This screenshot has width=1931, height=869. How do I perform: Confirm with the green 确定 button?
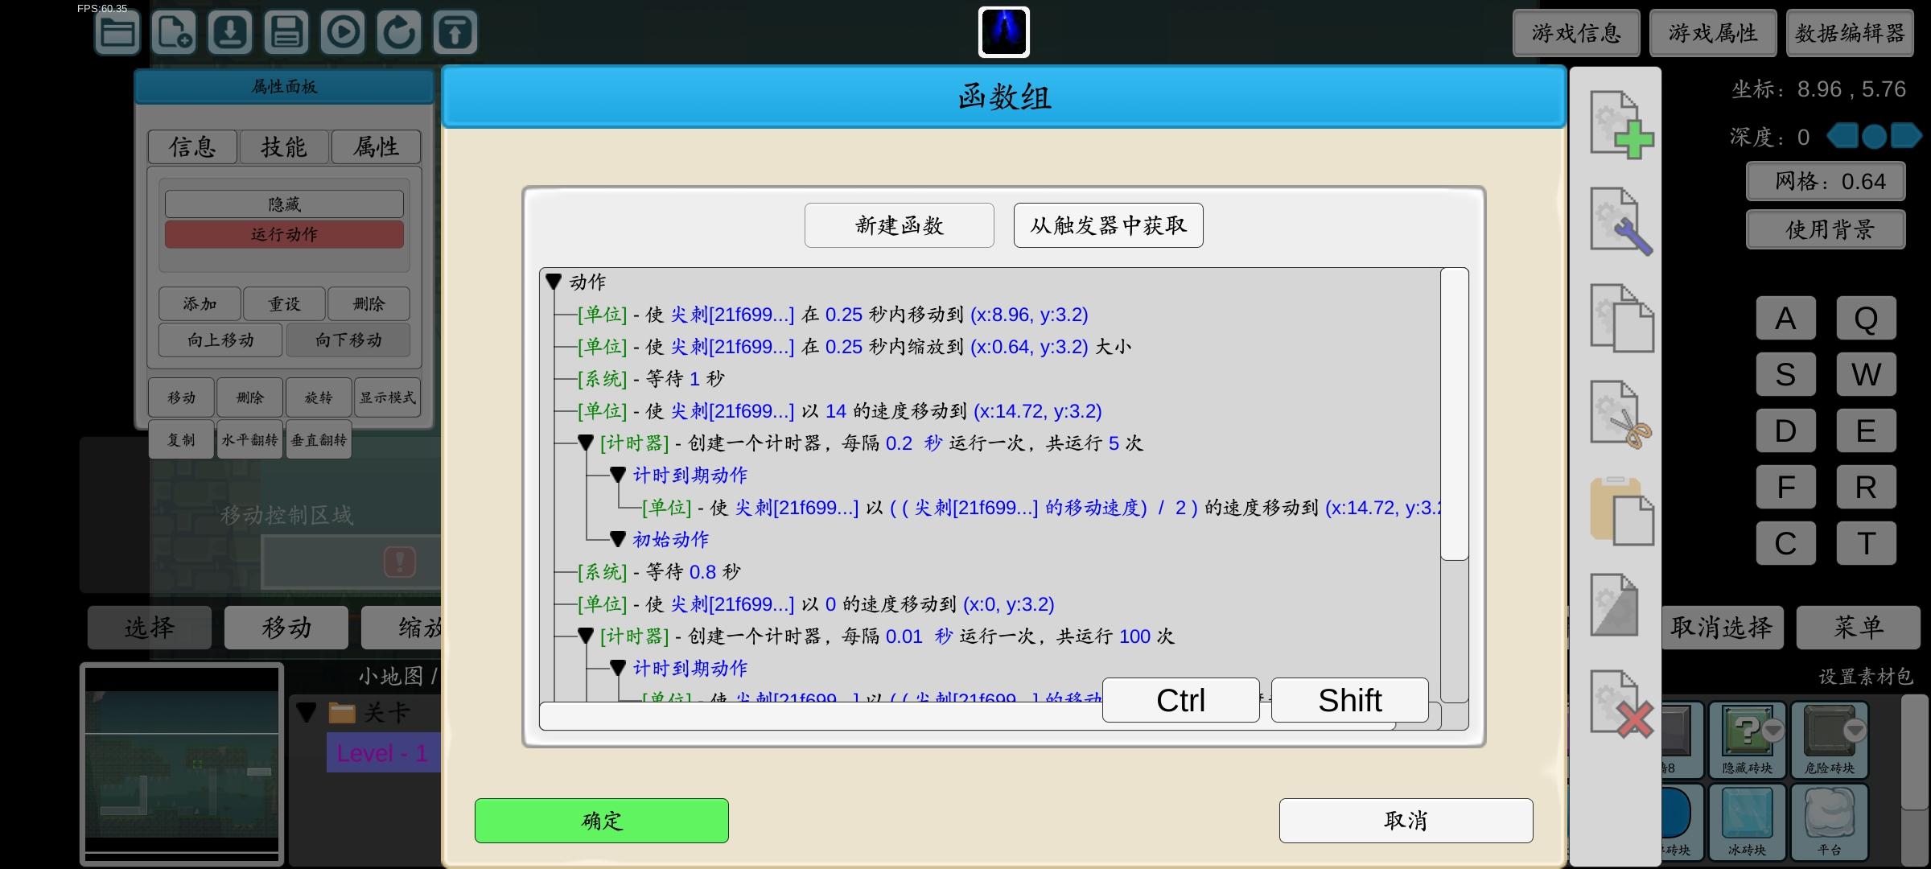coord(601,821)
